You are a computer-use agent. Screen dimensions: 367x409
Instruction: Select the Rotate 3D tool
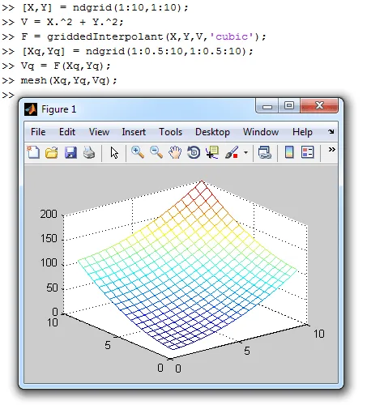point(194,152)
